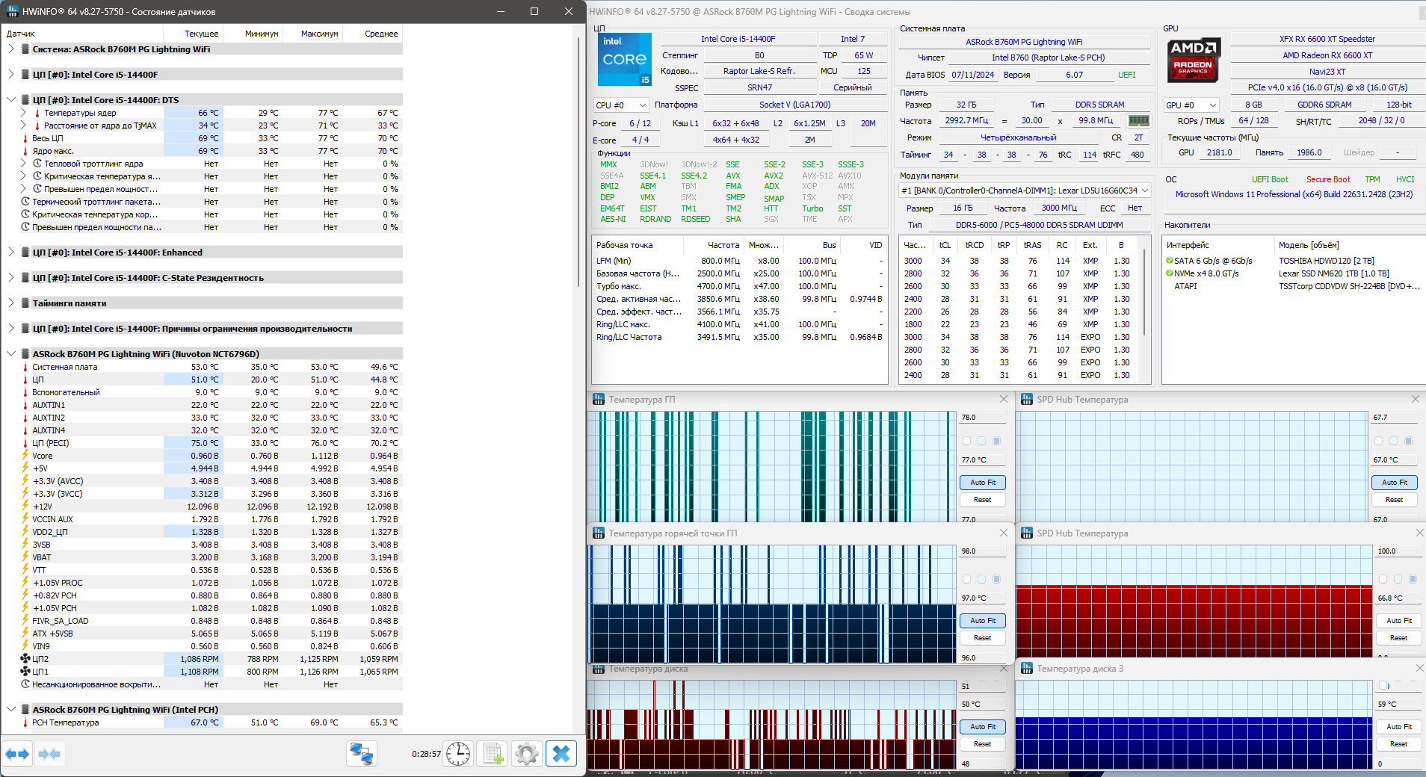Click the blue X close sensors icon
Screen dimensions: 1426x777
(x=561, y=754)
